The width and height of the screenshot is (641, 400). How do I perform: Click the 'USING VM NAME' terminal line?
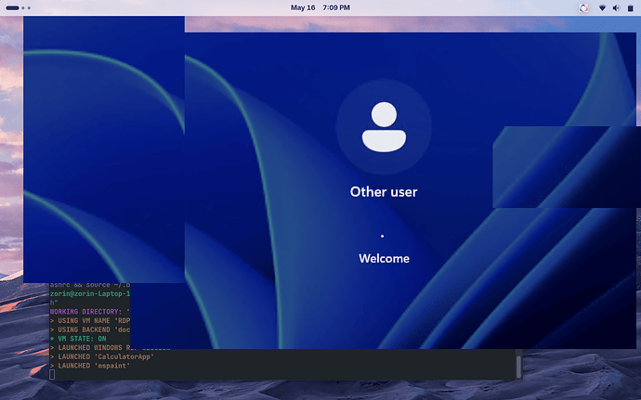(90, 321)
